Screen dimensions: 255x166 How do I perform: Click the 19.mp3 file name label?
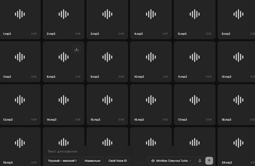pyautogui.click(x=8, y=163)
